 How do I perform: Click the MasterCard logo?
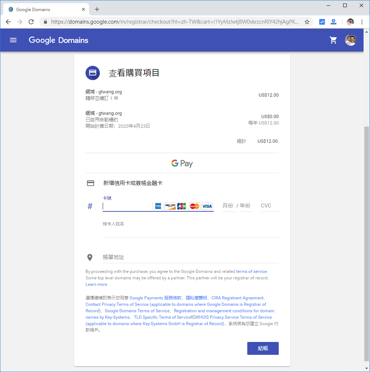(194, 206)
